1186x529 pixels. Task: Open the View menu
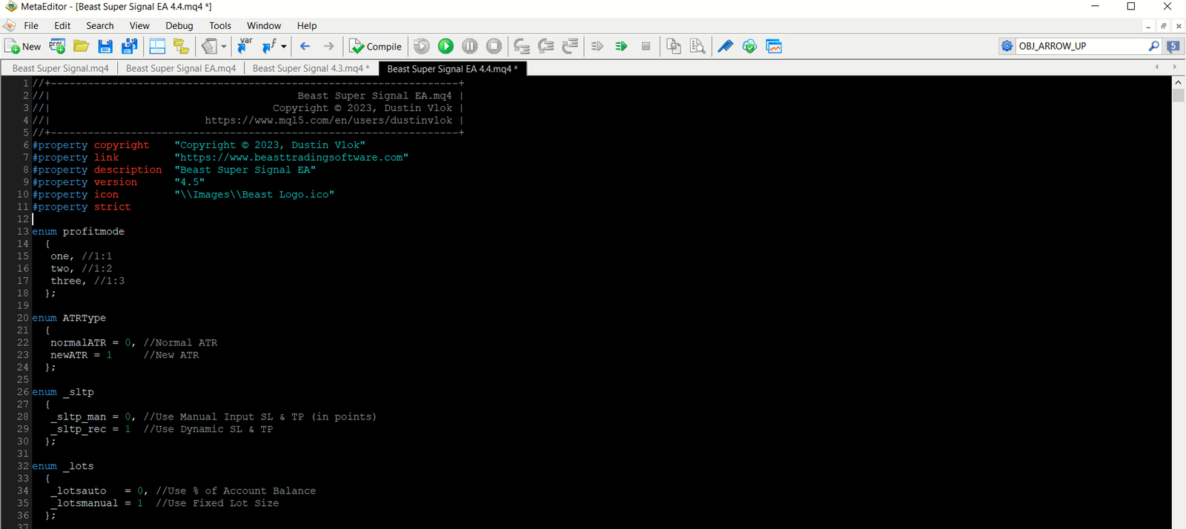[139, 25]
